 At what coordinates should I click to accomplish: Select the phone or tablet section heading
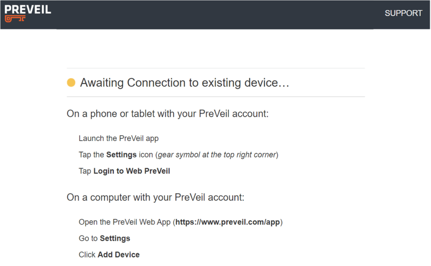(168, 114)
